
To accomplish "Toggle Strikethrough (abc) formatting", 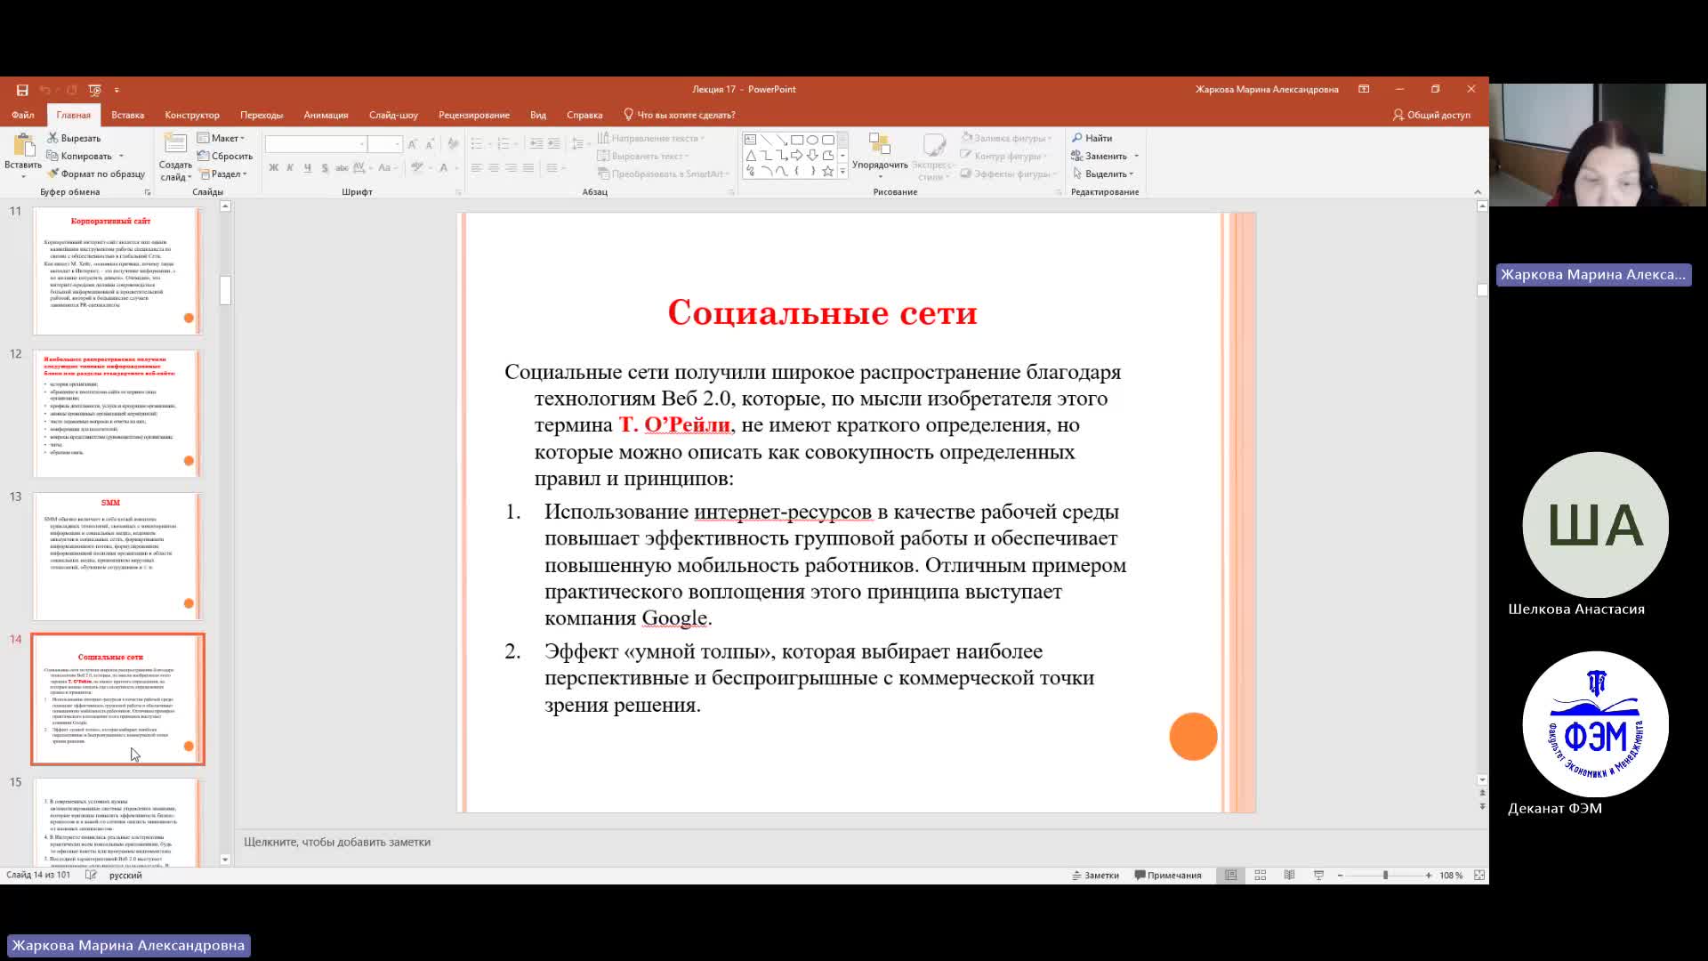I will click(x=342, y=167).
